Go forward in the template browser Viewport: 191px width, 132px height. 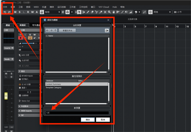point(51,30)
